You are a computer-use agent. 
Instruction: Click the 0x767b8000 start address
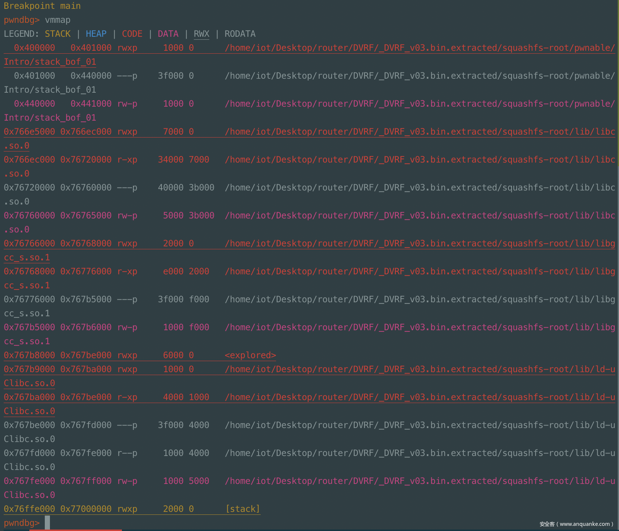click(29, 355)
